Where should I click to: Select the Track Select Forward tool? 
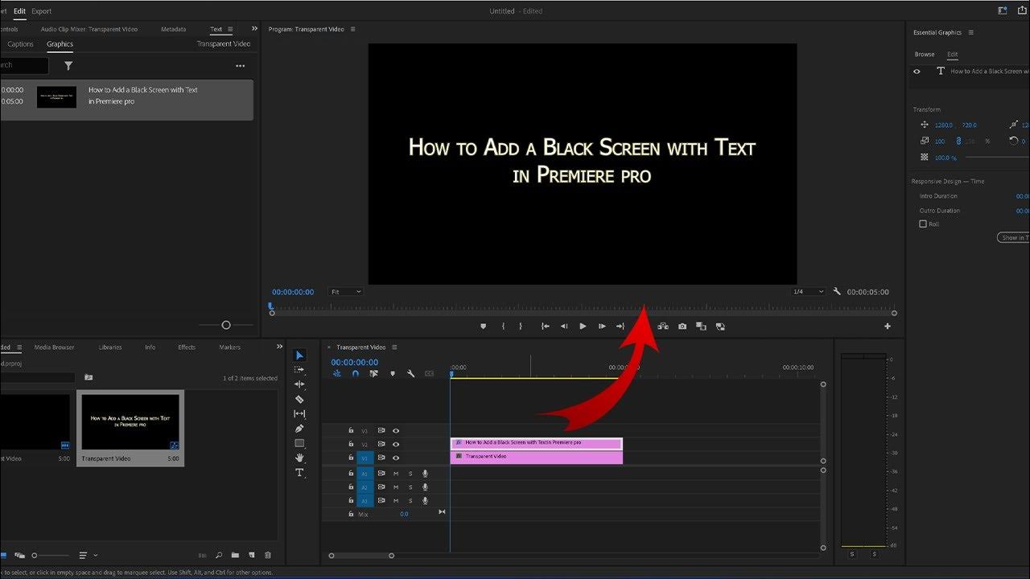click(x=299, y=370)
